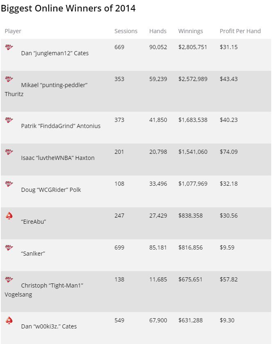Screen dimensions: 272x344
Task: Open Dan "jungleman12" Cates player name
Action: pyautogui.click(x=55, y=53)
